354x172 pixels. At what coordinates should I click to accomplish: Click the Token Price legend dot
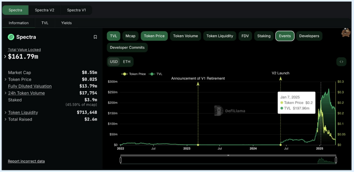click(x=124, y=74)
